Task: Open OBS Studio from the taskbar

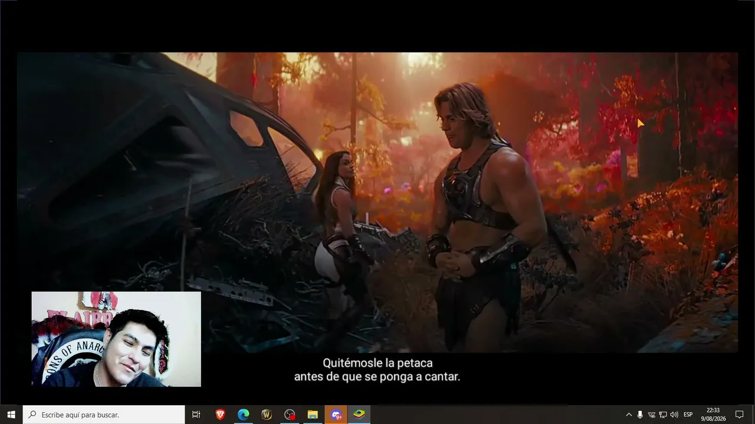Action: [x=290, y=415]
